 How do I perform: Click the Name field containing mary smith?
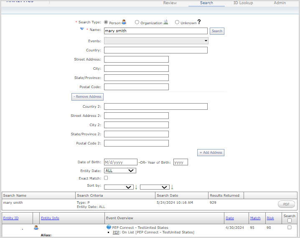pos(156,31)
